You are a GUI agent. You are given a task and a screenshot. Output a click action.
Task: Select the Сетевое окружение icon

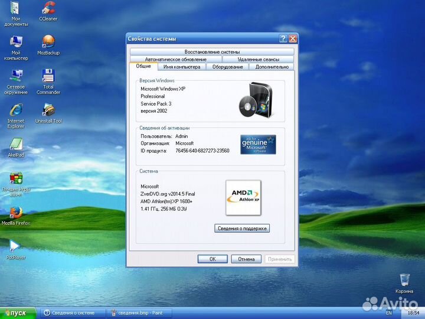tap(16, 82)
